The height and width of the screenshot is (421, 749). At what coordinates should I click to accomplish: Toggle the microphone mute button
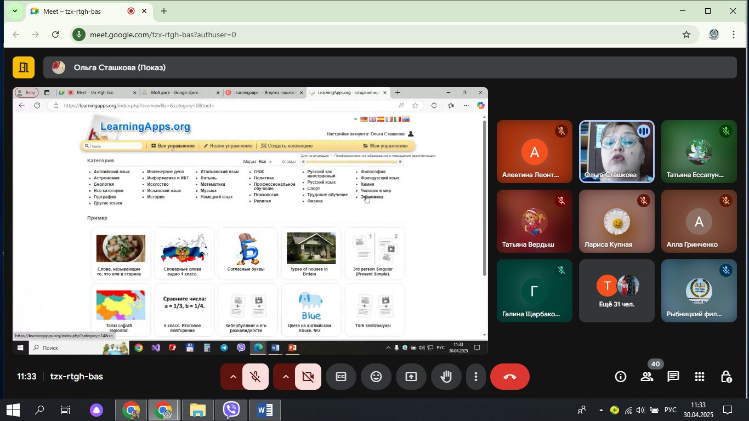pyautogui.click(x=256, y=377)
